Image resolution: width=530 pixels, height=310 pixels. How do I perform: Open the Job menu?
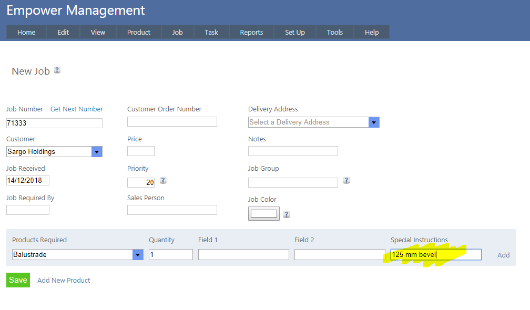[x=178, y=32]
